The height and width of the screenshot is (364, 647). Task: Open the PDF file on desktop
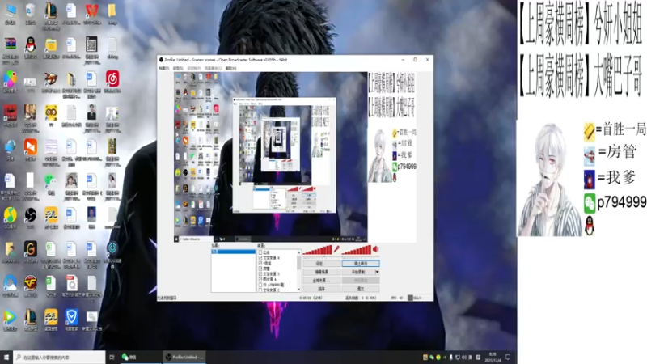(x=71, y=283)
